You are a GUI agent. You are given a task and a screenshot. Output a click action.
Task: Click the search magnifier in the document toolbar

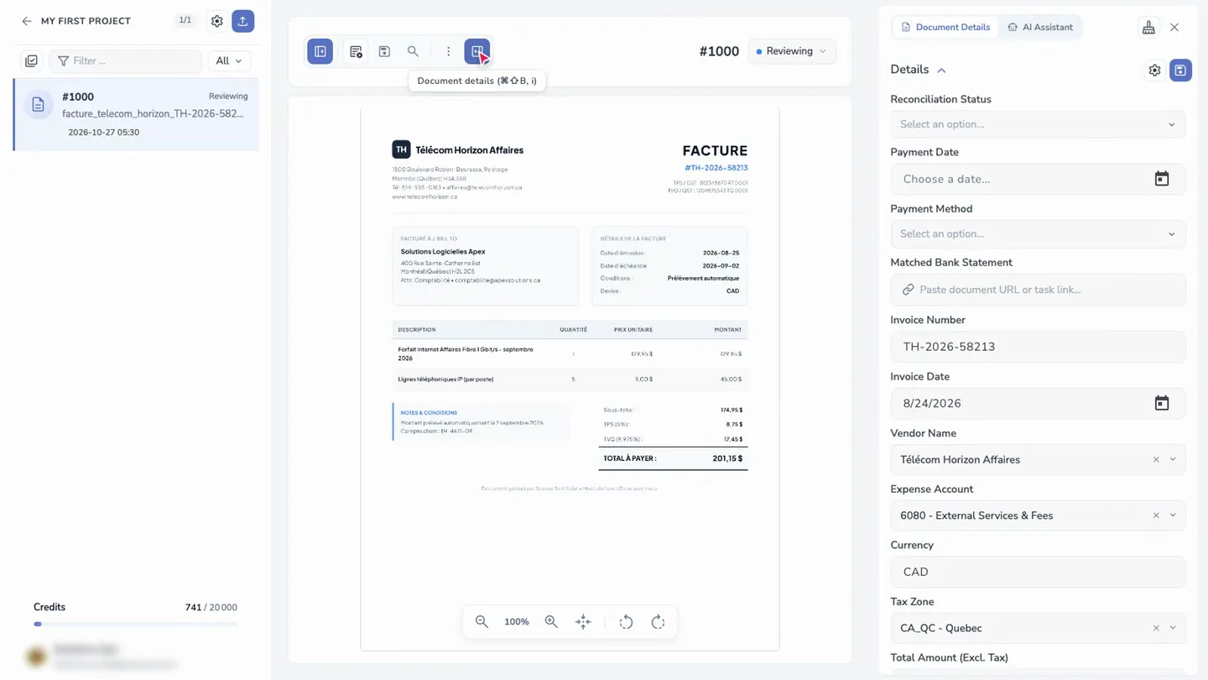pyautogui.click(x=413, y=51)
